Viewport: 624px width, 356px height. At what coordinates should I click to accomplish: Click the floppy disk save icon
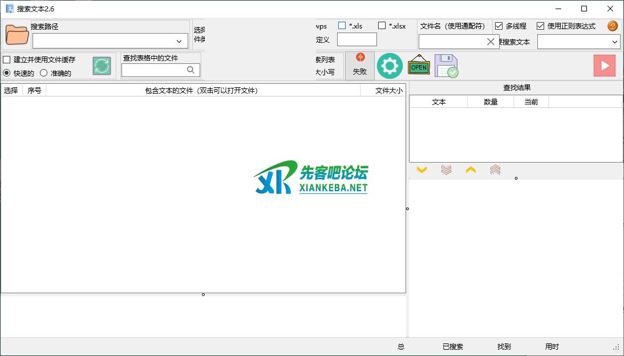point(446,66)
